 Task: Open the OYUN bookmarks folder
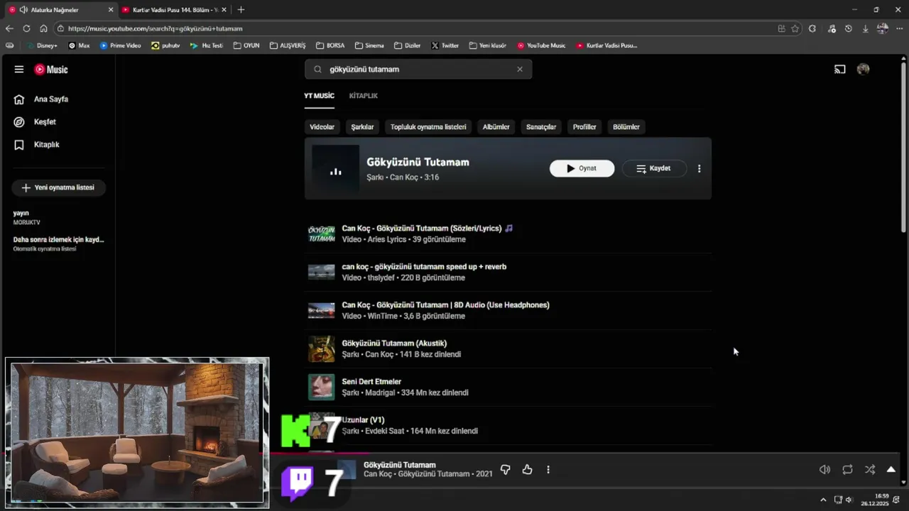coord(246,45)
